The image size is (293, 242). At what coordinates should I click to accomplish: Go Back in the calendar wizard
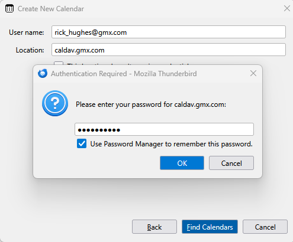point(154,227)
